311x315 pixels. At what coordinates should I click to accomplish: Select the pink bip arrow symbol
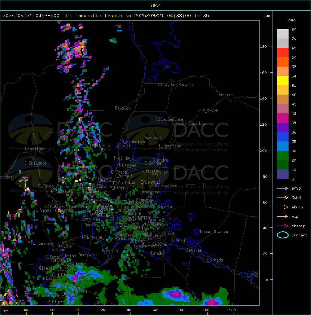pos(283,216)
